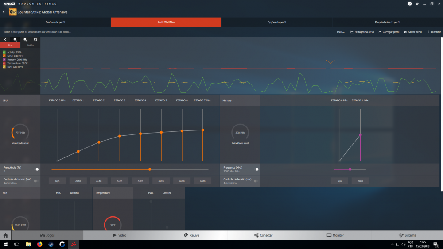Screen dimensions: 443x249
Task: Open Firefox from the Windows taskbar
Action: pos(39,245)
